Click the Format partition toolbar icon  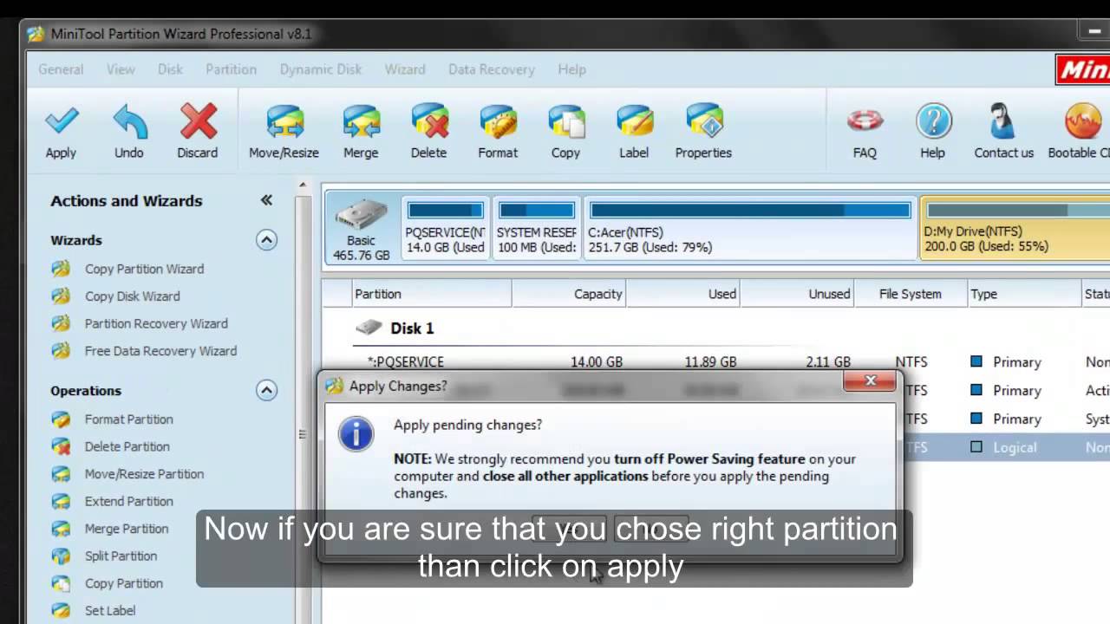(498, 122)
